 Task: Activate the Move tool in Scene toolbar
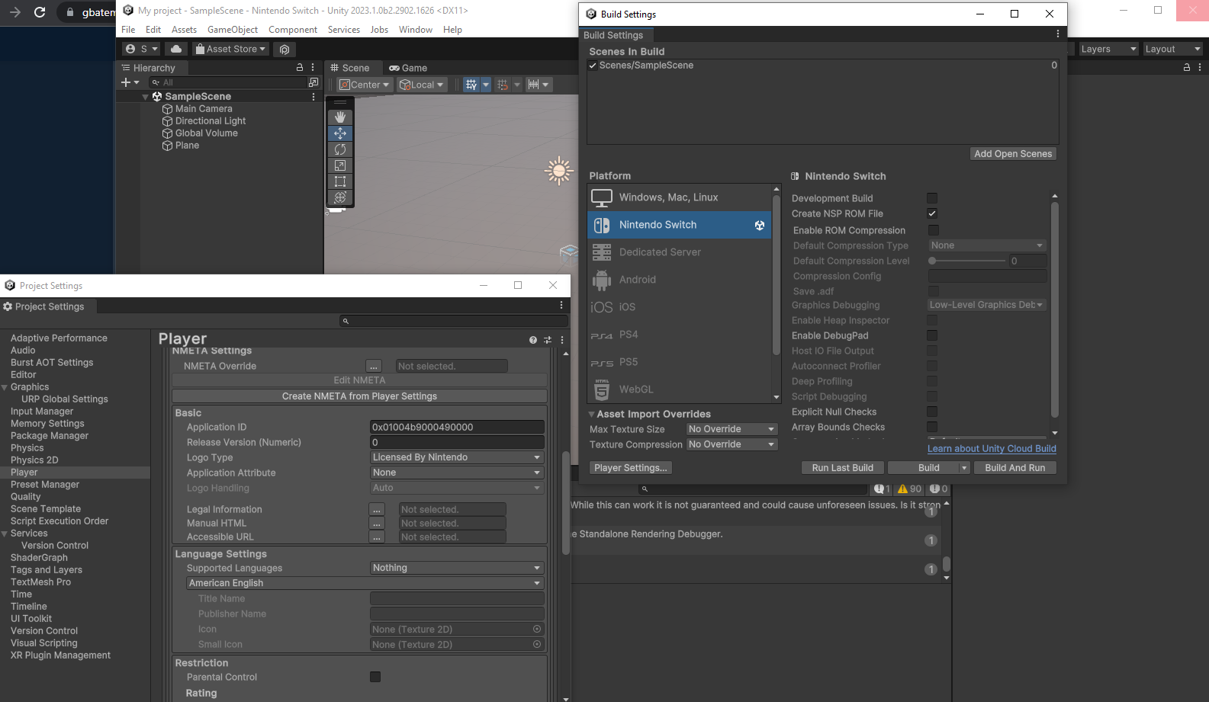pos(340,133)
